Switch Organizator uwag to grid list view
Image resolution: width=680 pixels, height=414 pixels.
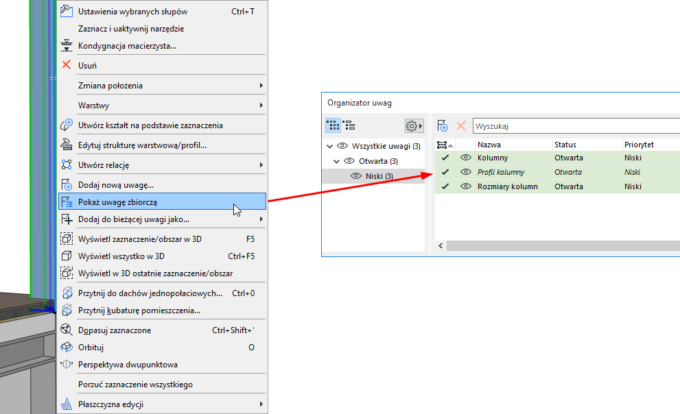pos(333,125)
